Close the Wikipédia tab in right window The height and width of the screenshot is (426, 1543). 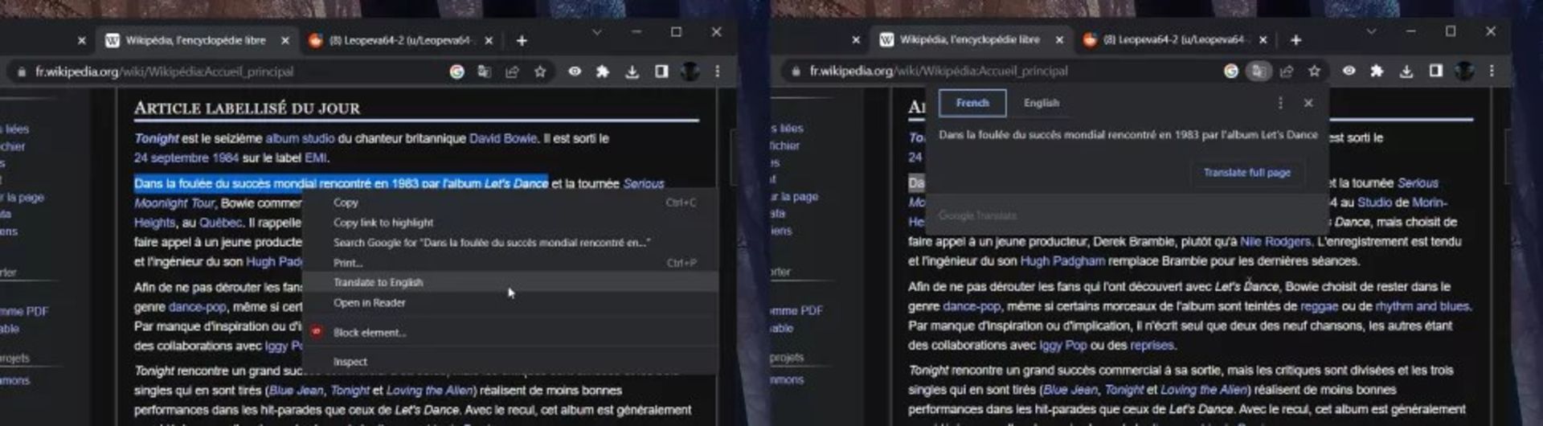pos(1059,39)
